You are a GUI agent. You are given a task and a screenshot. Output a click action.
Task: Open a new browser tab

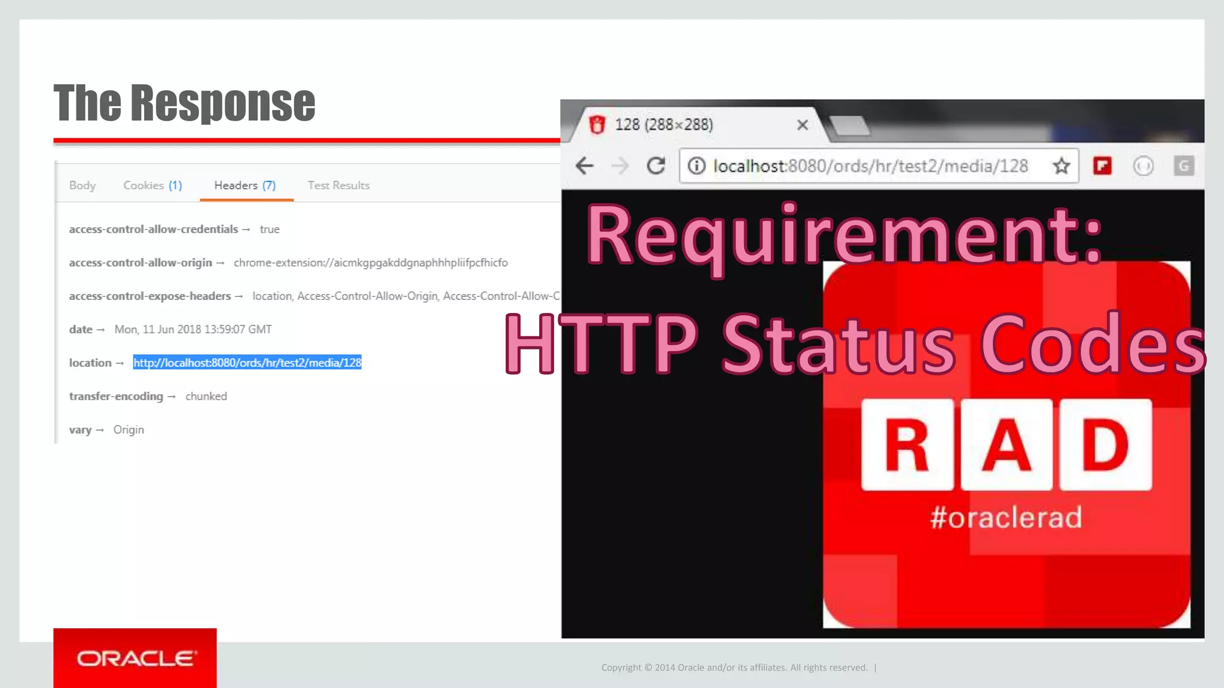pyautogui.click(x=849, y=125)
